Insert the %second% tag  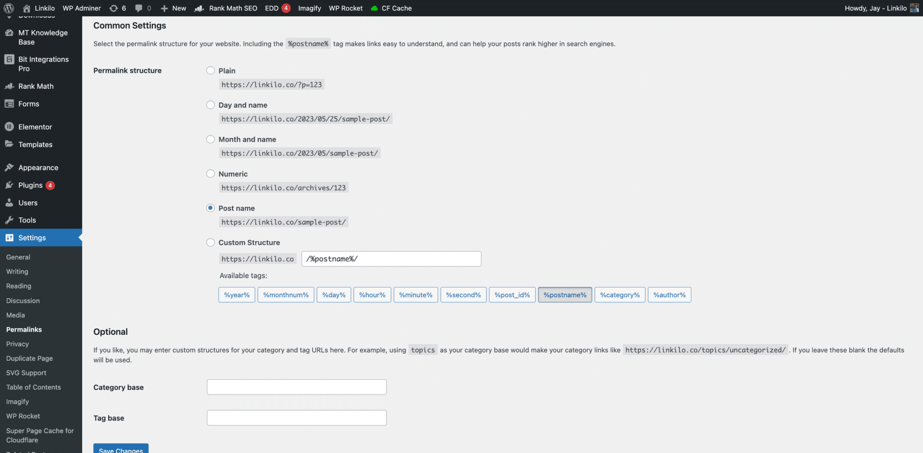[x=463, y=295]
